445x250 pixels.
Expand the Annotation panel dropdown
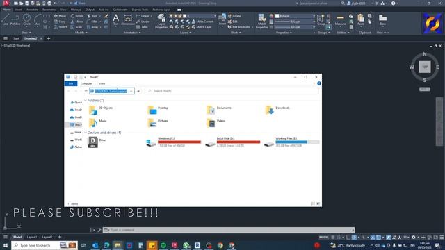[x=132, y=33]
